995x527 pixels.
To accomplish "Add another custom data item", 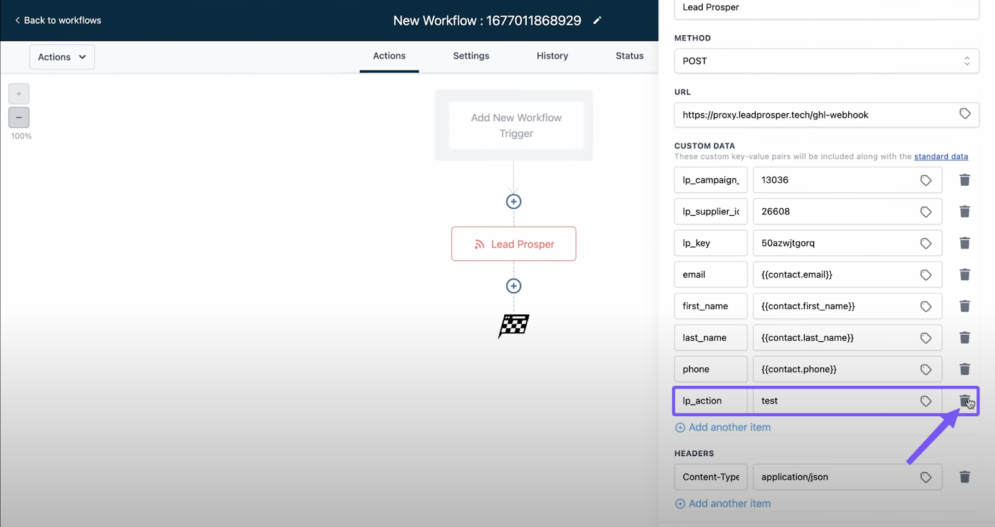I will 723,428.
